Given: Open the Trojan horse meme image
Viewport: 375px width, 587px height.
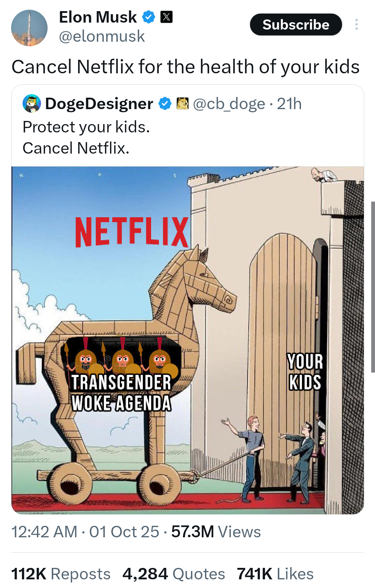Looking at the screenshot, I should point(187,340).
